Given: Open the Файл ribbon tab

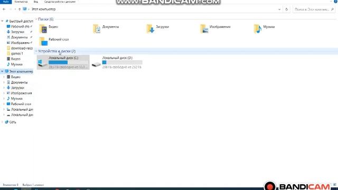Looking at the screenshot, I should click(6, 2).
